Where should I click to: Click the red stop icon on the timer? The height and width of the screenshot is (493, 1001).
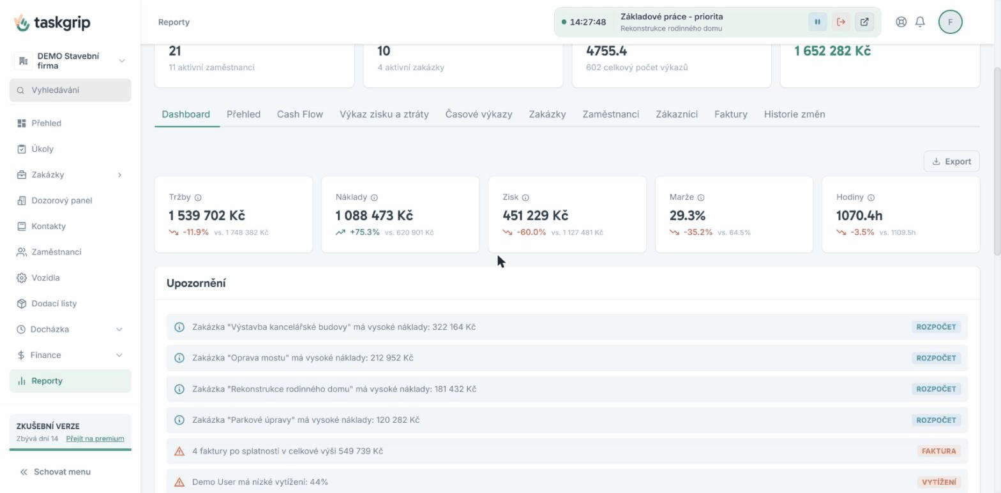point(841,22)
